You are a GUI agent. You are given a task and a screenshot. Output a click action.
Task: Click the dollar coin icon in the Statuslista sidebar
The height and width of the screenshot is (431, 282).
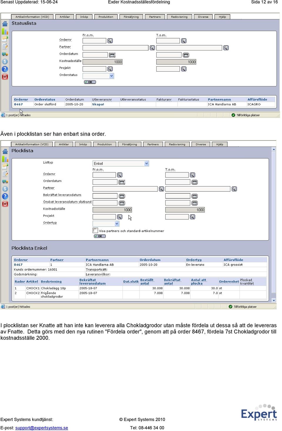5,62
